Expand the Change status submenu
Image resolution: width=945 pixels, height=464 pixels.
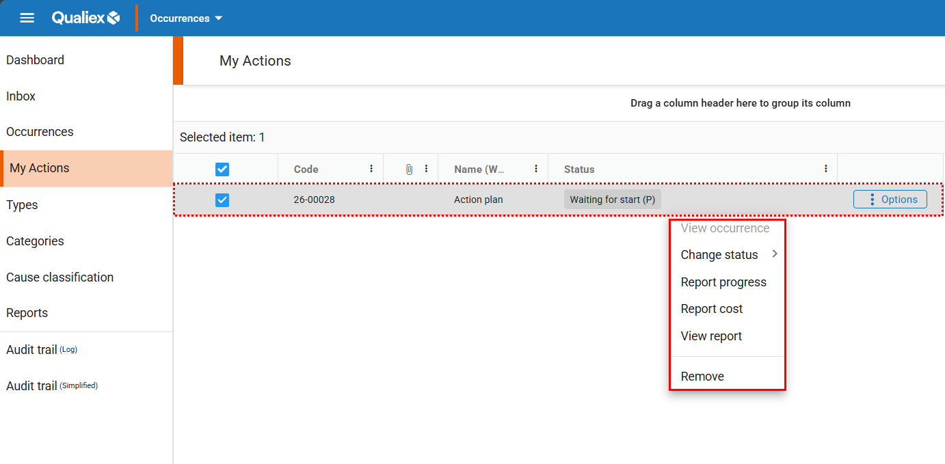point(727,255)
